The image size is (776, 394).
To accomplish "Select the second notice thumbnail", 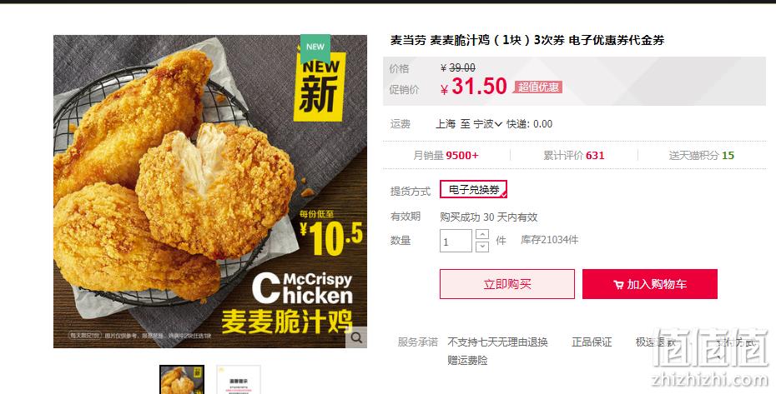I will [239, 380].
